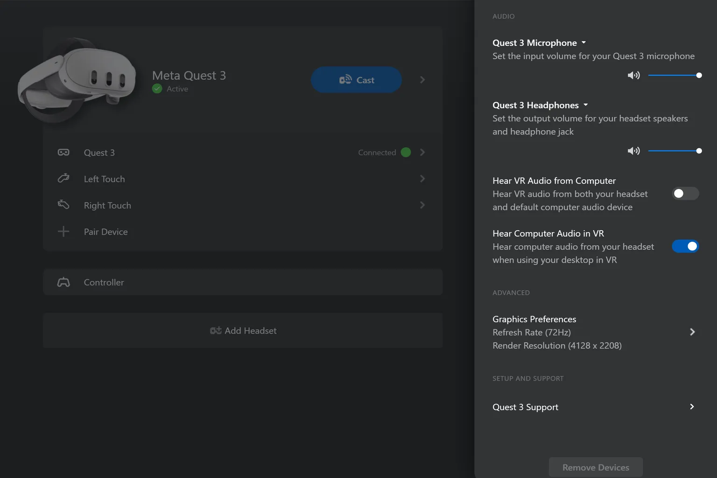Click the headset-plus icon in Add Headset
The width and height of the screenshot is (717, 478).
216,330
